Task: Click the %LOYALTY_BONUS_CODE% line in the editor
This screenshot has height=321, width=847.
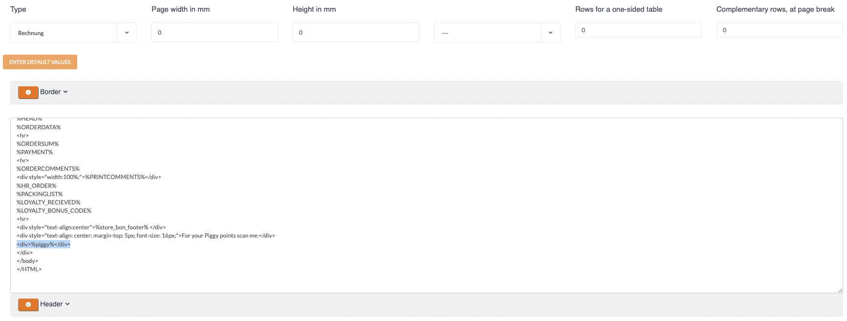Action: tap(54, 211)
